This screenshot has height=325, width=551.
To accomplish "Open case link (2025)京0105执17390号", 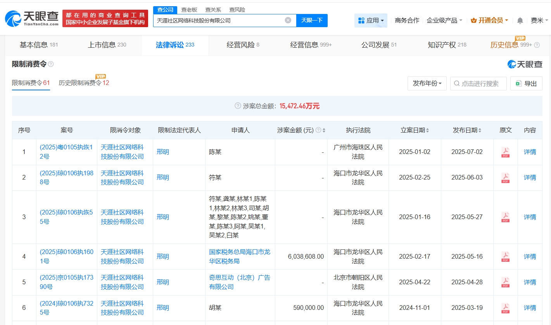I will 66,282.
